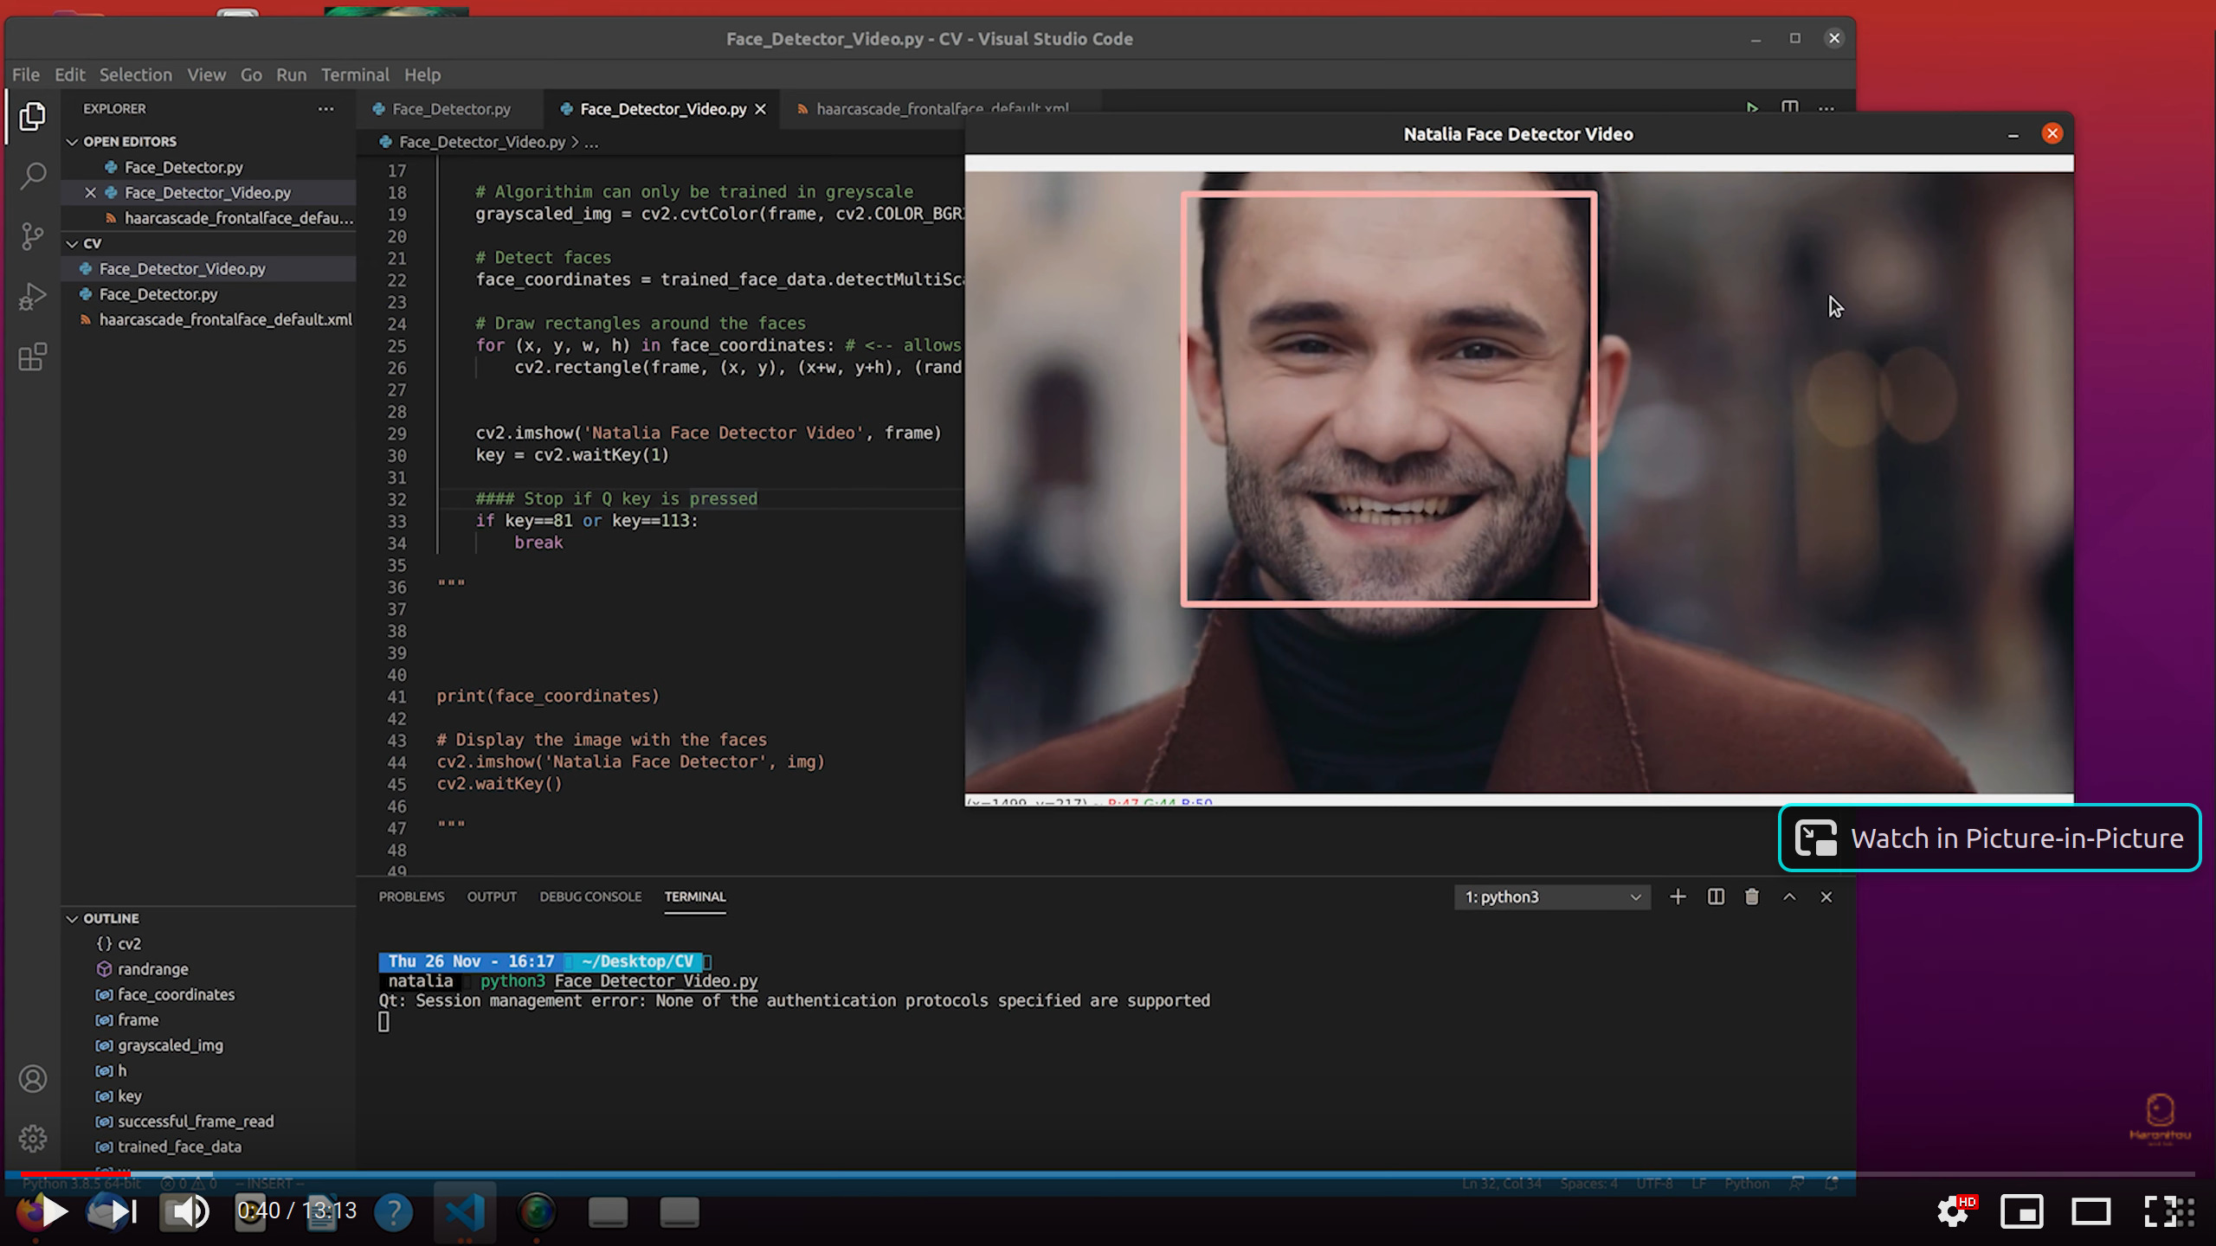Kill the terminal with trash icon
The width and height of the screenshot is (2216, 1246).
[x=1752, y=897]
